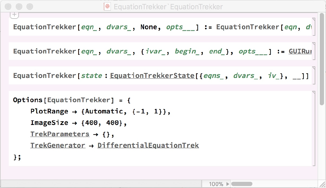The image size is (326, 188).
Task: Open the EquationTrekkerState symbol link
Action: tap(152, 76)
